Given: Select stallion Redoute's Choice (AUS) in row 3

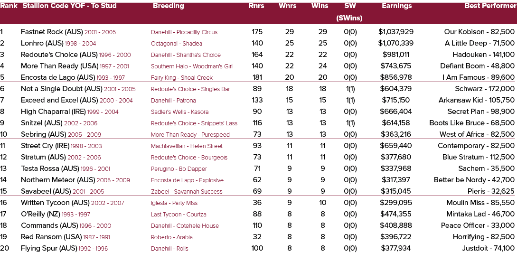Looking at the screenshot, I should point(59,55).
